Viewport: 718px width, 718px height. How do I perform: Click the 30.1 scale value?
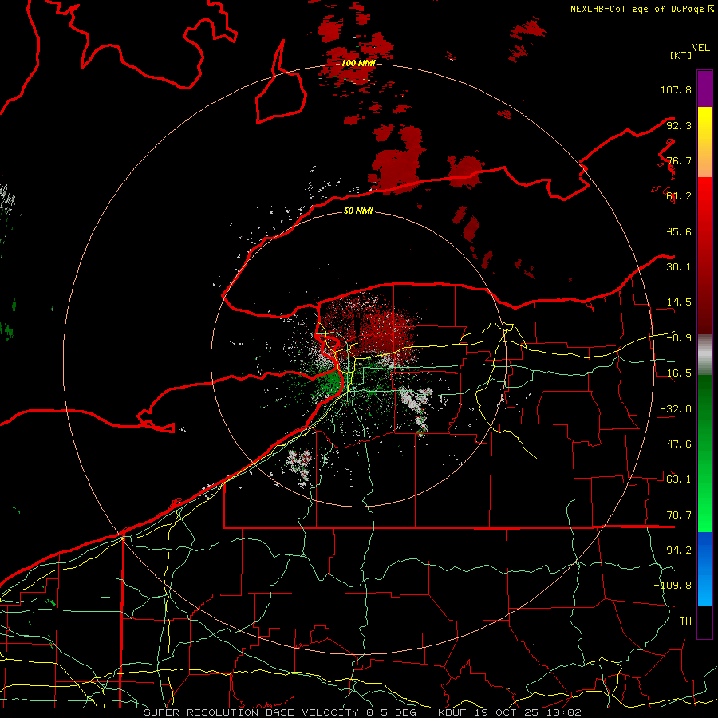[x=679, y=267]
